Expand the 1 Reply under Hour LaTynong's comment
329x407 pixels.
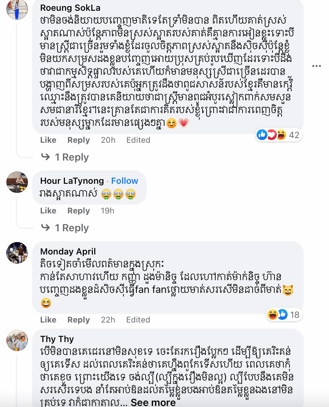pyautogui.click(x=71, y=228)
